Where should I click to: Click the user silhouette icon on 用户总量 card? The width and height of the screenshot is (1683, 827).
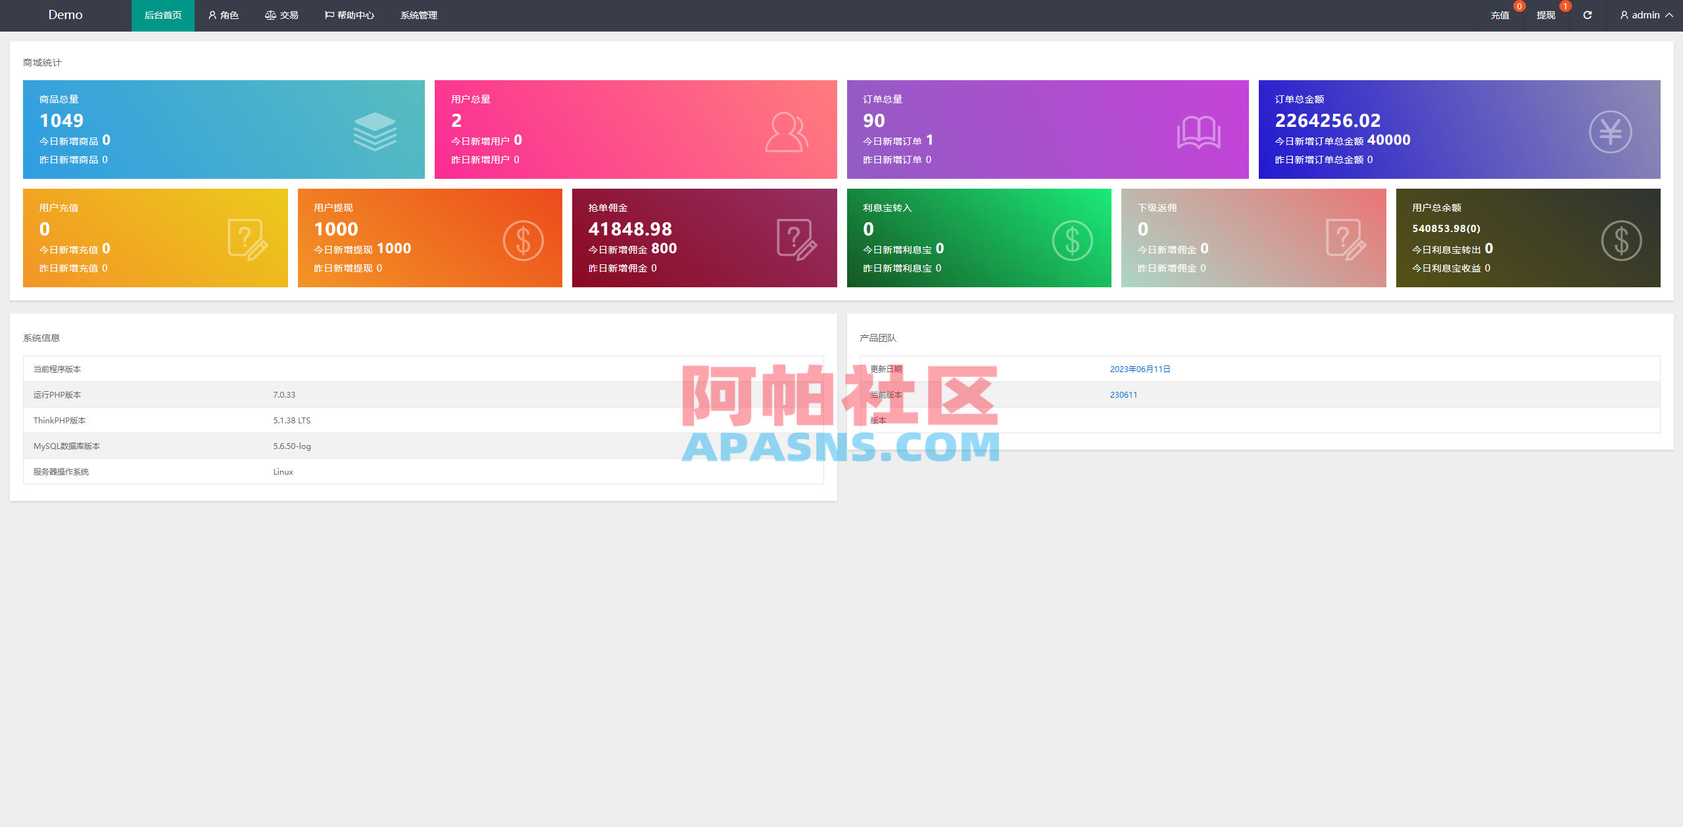tap(788, 131)
